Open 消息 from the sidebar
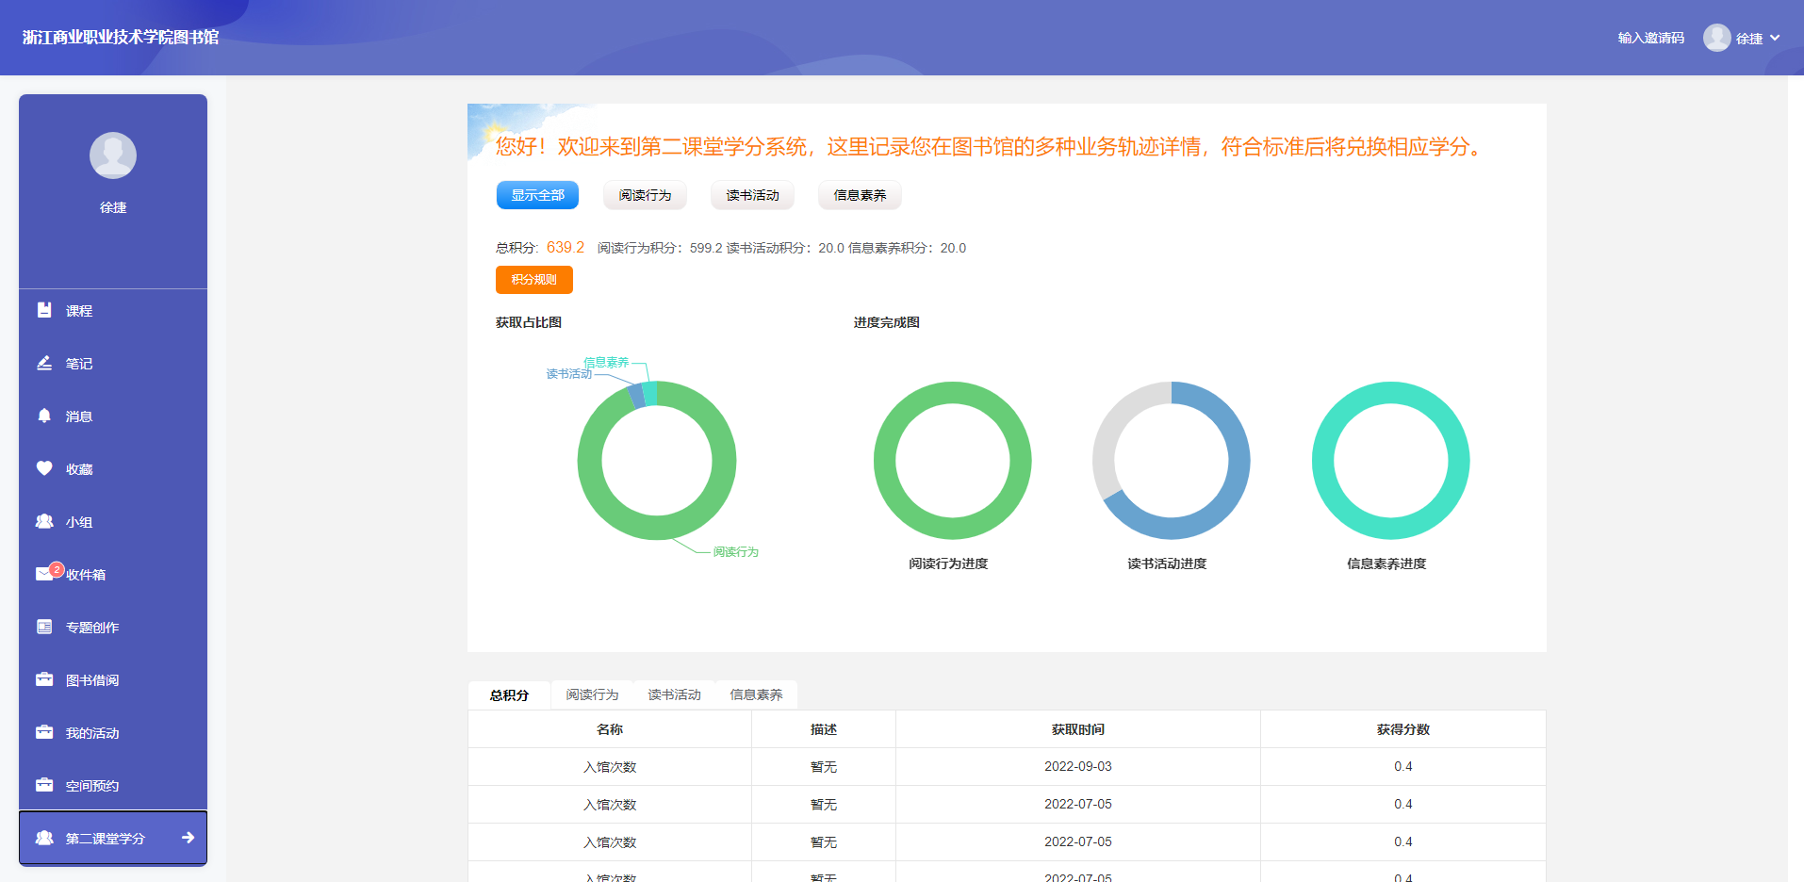The image size is (1804, 882). pyautogui.click(x=77, y=416)
